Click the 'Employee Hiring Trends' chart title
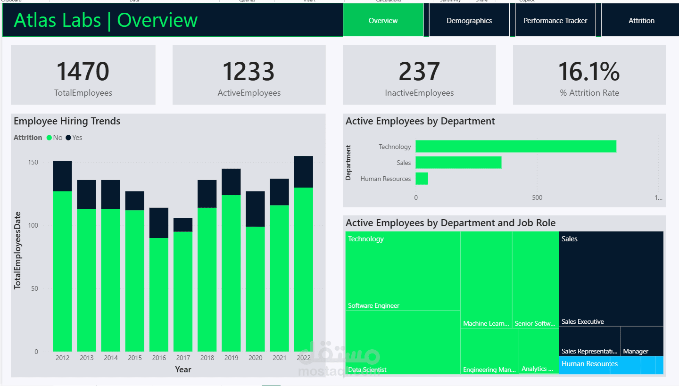This screenshot has height=386, width=679. click(x=67, y=121)
